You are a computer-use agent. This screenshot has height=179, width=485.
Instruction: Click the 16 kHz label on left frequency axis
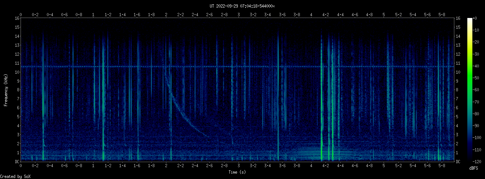pos(17,18)
